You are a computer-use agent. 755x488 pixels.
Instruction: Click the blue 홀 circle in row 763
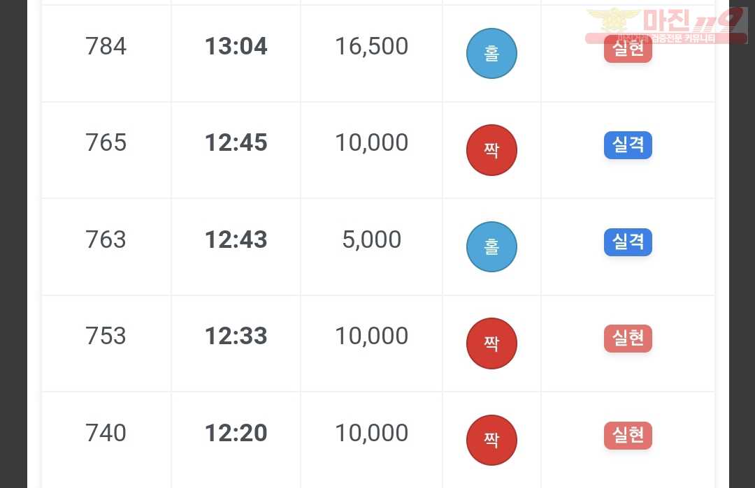point(491,246)
